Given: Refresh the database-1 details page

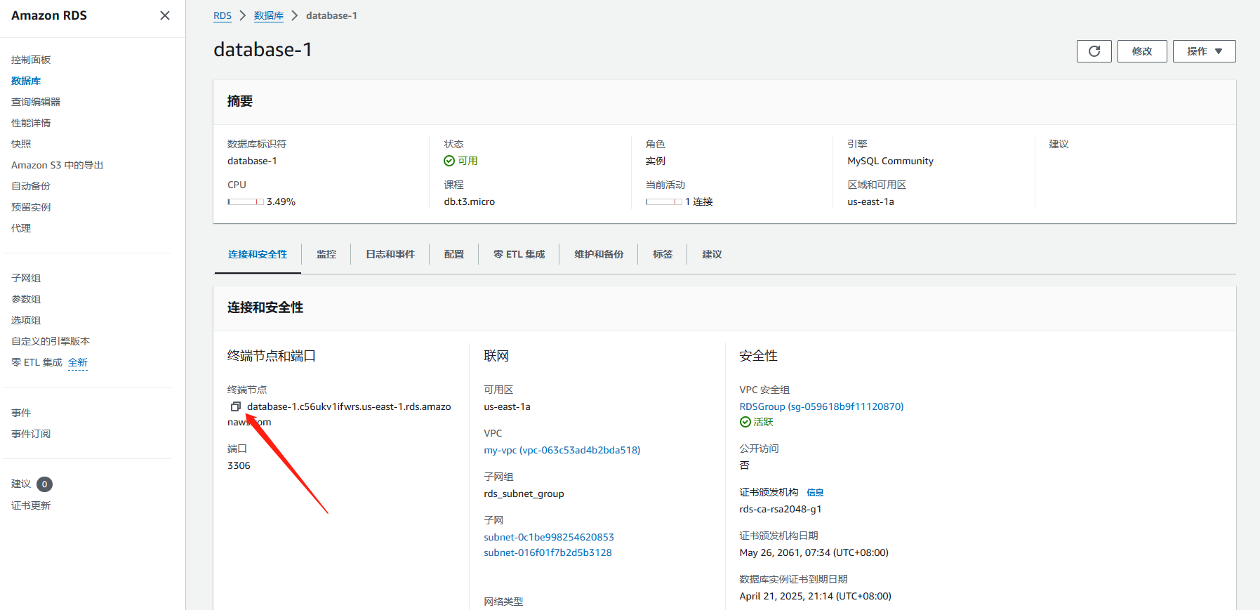Looking at the screenshot, I should point(1094,51).
